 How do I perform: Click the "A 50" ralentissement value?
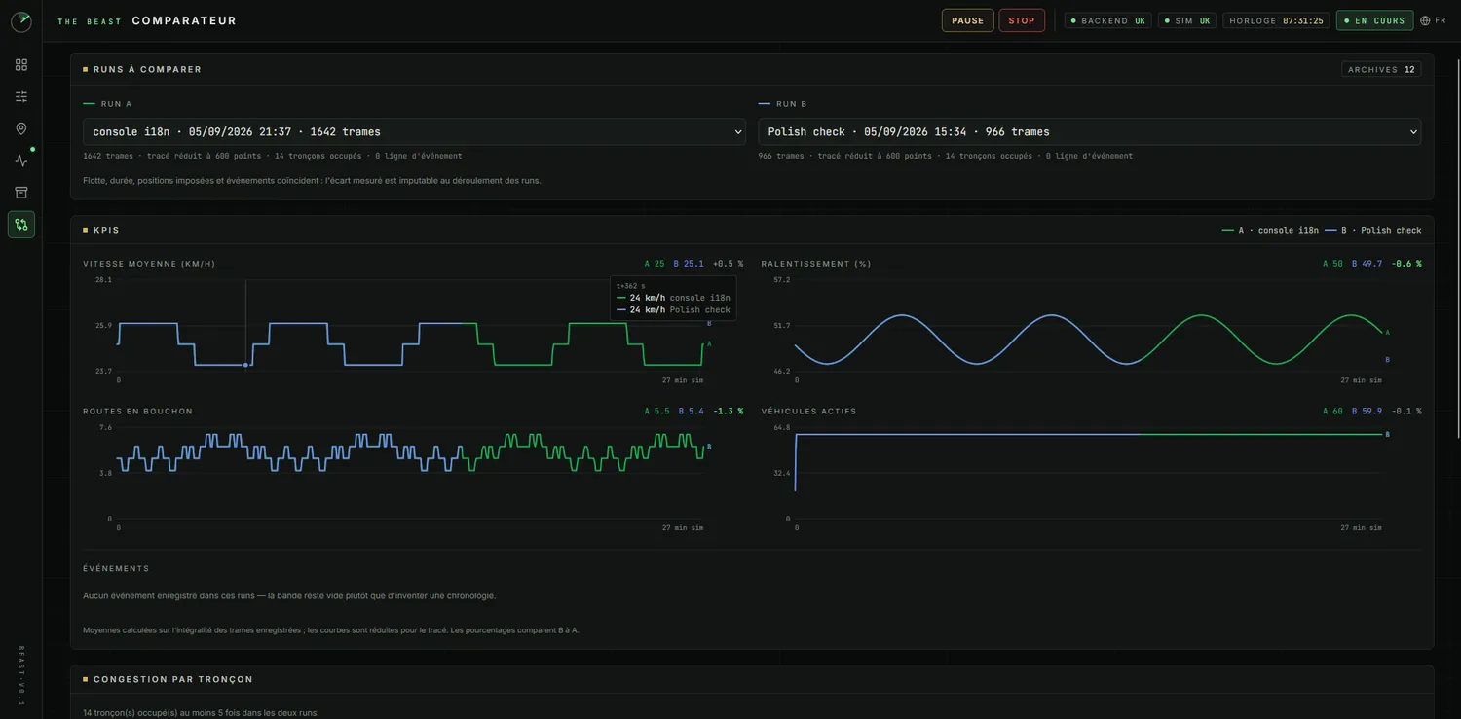click(x=1332, y=264)
